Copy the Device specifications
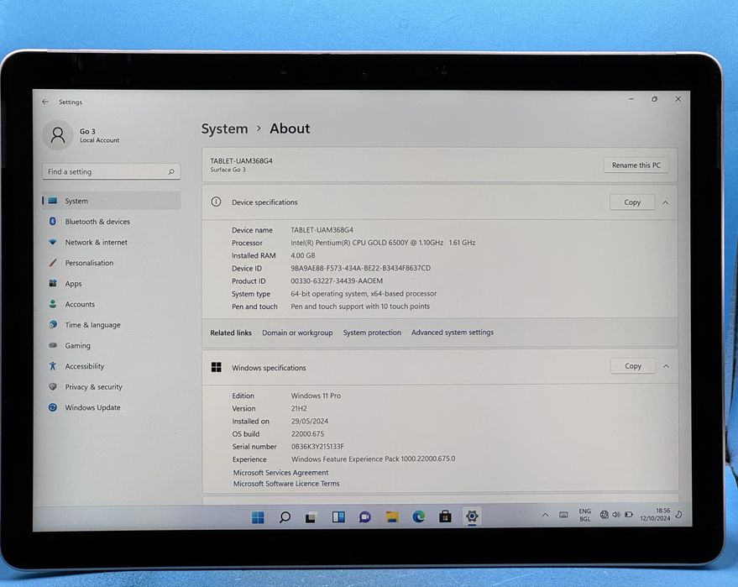Viewport: 738px width, 587px height. (x=632, y=202)
